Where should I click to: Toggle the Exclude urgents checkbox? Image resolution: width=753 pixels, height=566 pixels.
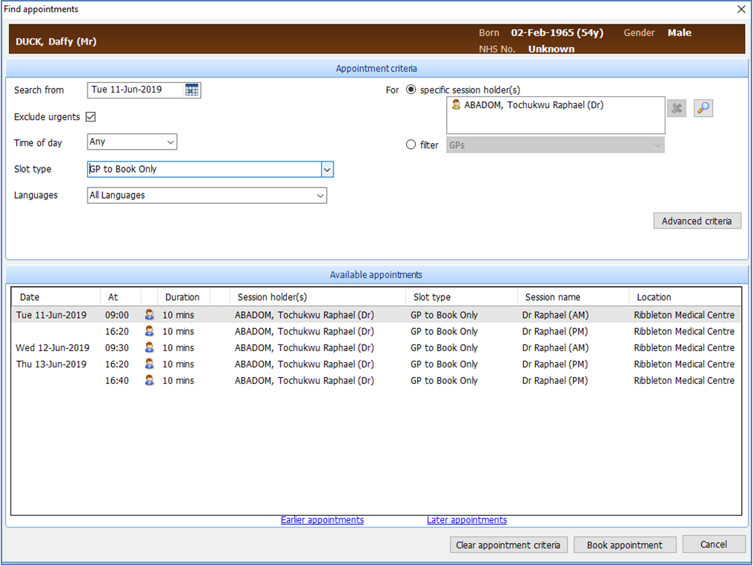(x=90, y=116)
